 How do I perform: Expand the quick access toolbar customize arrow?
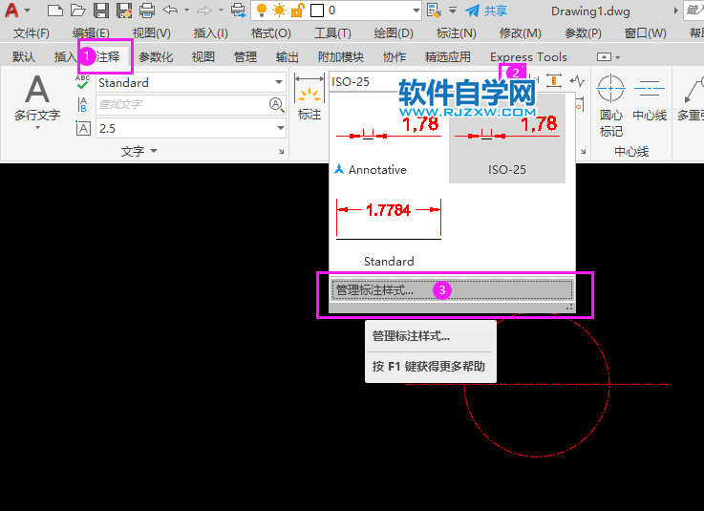tap(453, 10)
